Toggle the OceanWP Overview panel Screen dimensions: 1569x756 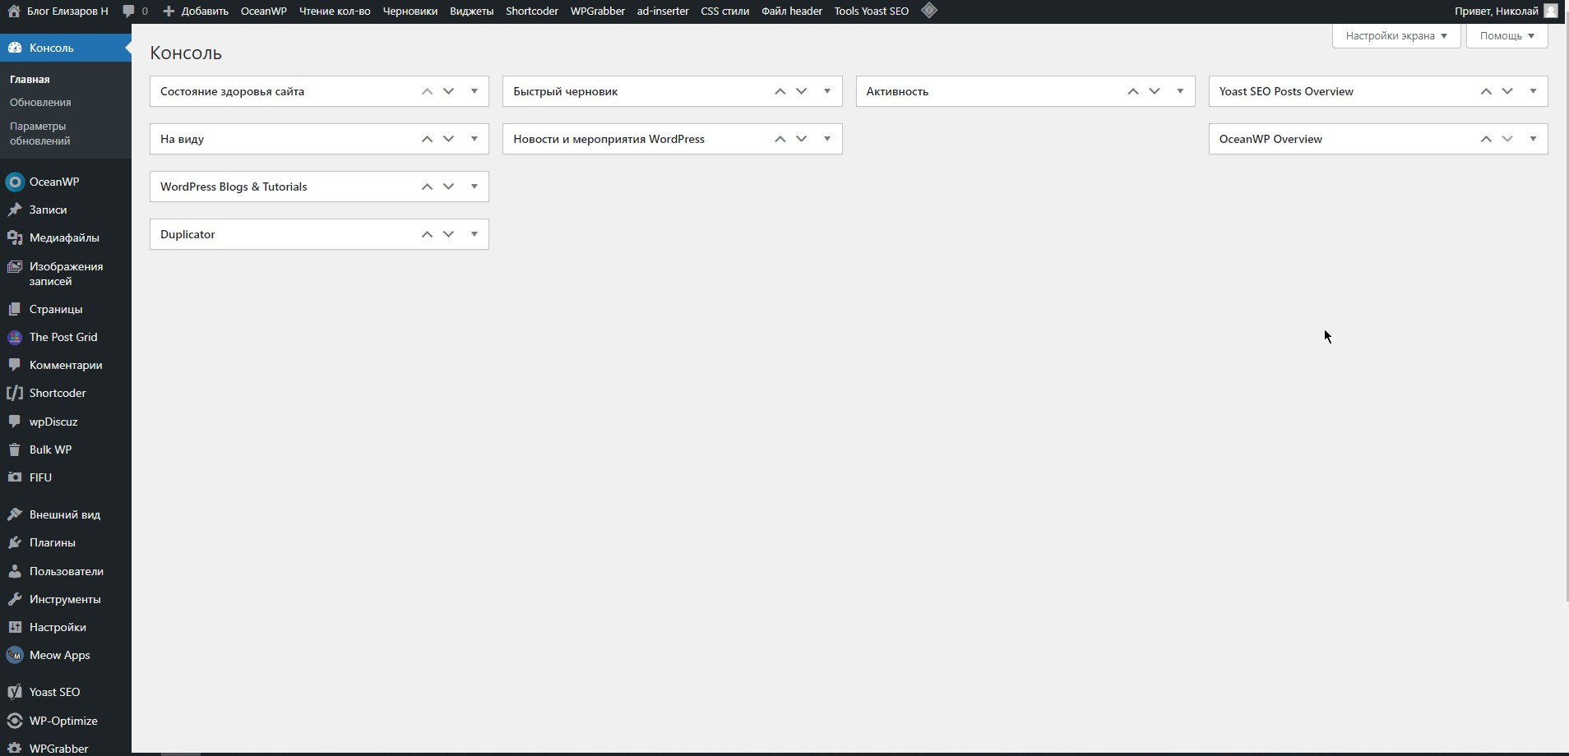pyautogui.click(x=1533, y=139)
